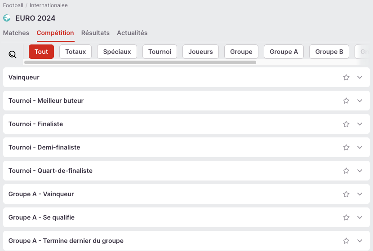This screenshot has height=251, width=373.
Task: Star the Tournoi - Meilleur buteur market
Action: coord(346,101)
